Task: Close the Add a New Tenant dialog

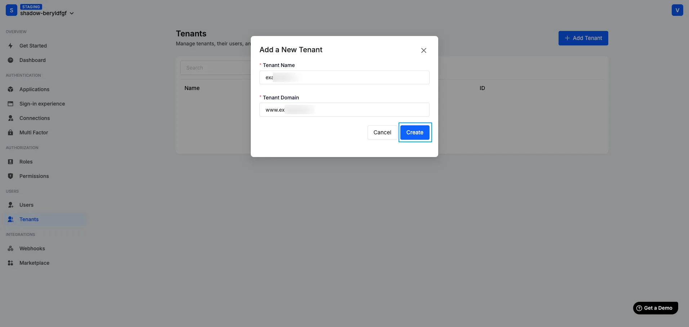Action: pyautogui.click(x=423, y=50)
